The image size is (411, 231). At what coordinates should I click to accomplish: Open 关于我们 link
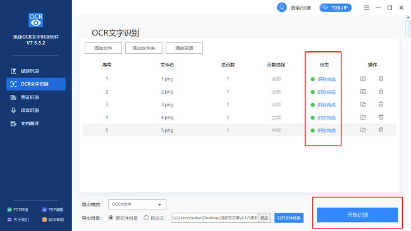pyautogui.click(x=18, y=220)
